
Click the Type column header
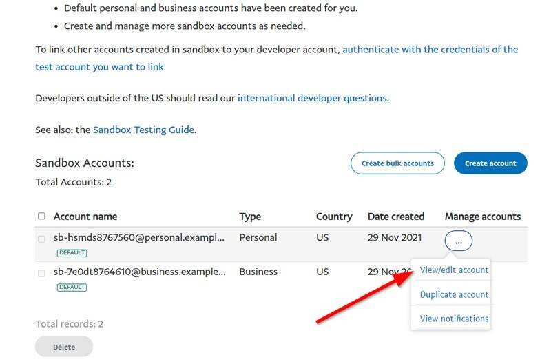[250, 217]
